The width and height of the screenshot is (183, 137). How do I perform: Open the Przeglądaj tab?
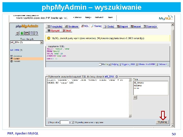coord(55,27)
